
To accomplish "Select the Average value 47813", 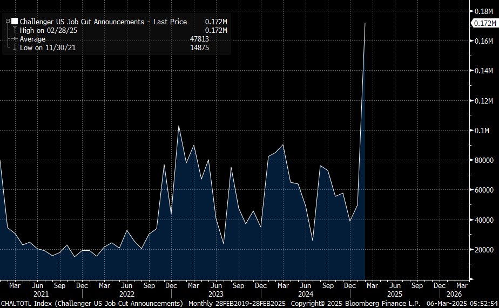I will click(x=199, y=39).
